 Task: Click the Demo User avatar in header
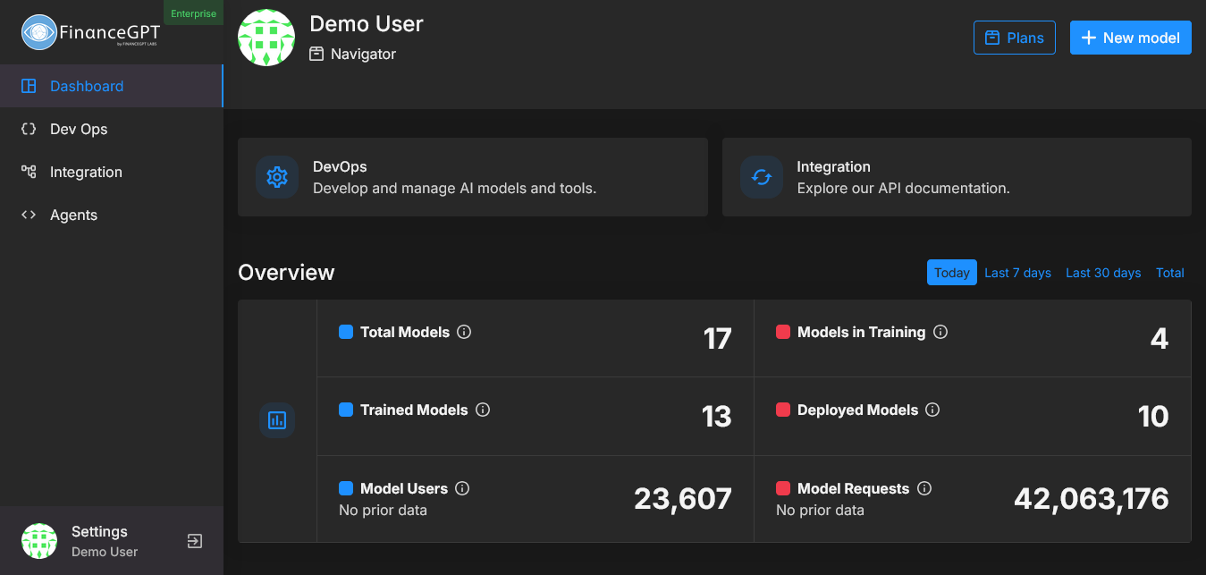[266, 38]
